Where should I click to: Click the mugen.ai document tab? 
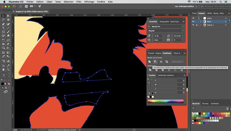tap(32, 11)
